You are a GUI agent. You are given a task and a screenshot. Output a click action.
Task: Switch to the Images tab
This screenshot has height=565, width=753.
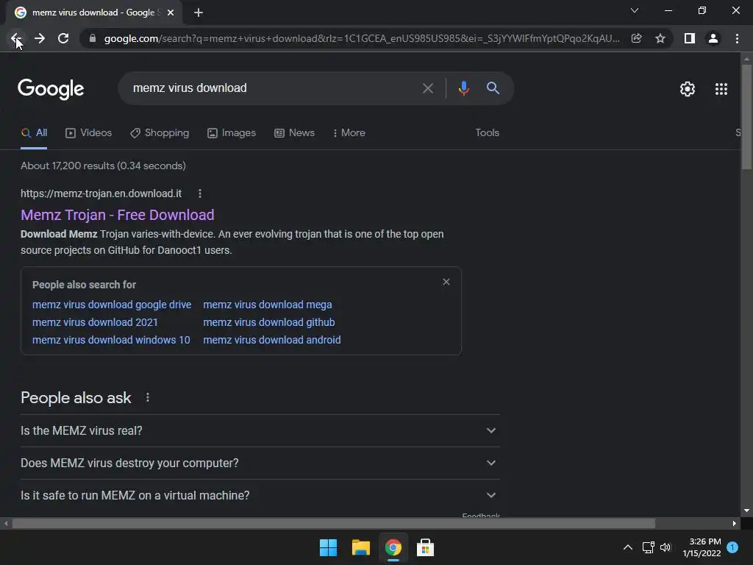(232, 133)
